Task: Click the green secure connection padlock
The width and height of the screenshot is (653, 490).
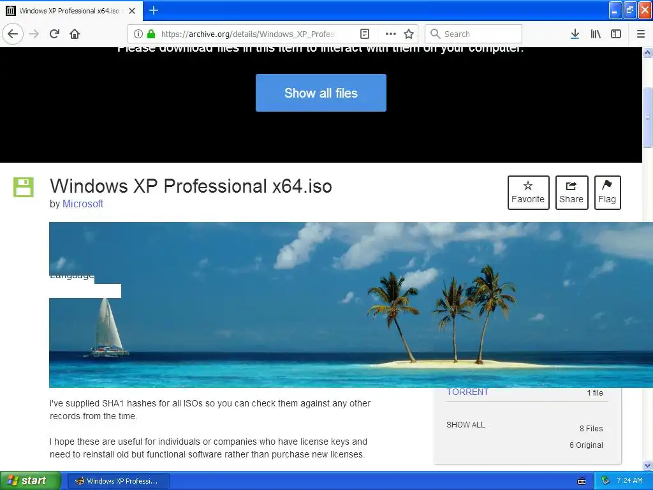Action: (151, 34)
